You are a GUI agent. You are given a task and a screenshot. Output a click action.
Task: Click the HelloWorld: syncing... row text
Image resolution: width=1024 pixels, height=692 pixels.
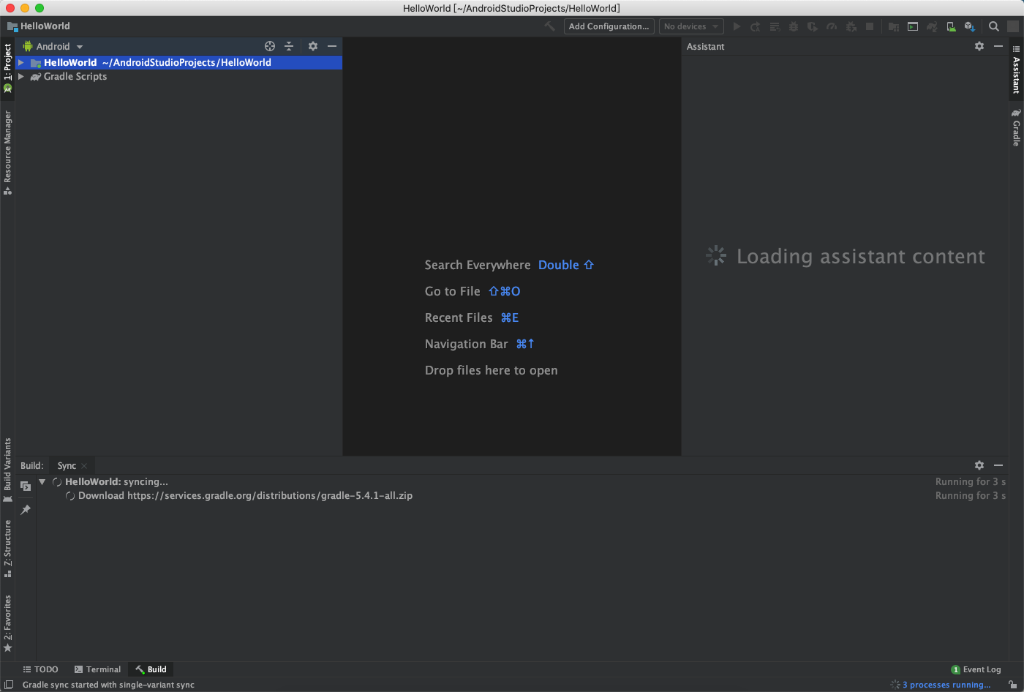116,482
